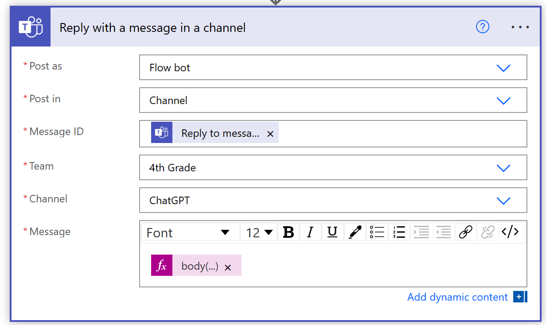The height and width of the screenshot is (325, 546).
Task: Select the Flow bot field value
Action: coord(170,68)
